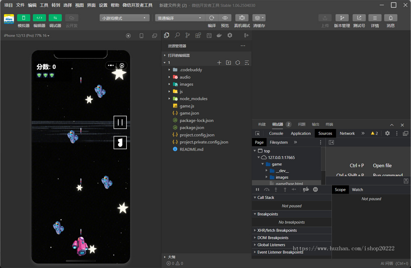
Task: Open the clear cache layers dropdown
Action: point(259,18)
